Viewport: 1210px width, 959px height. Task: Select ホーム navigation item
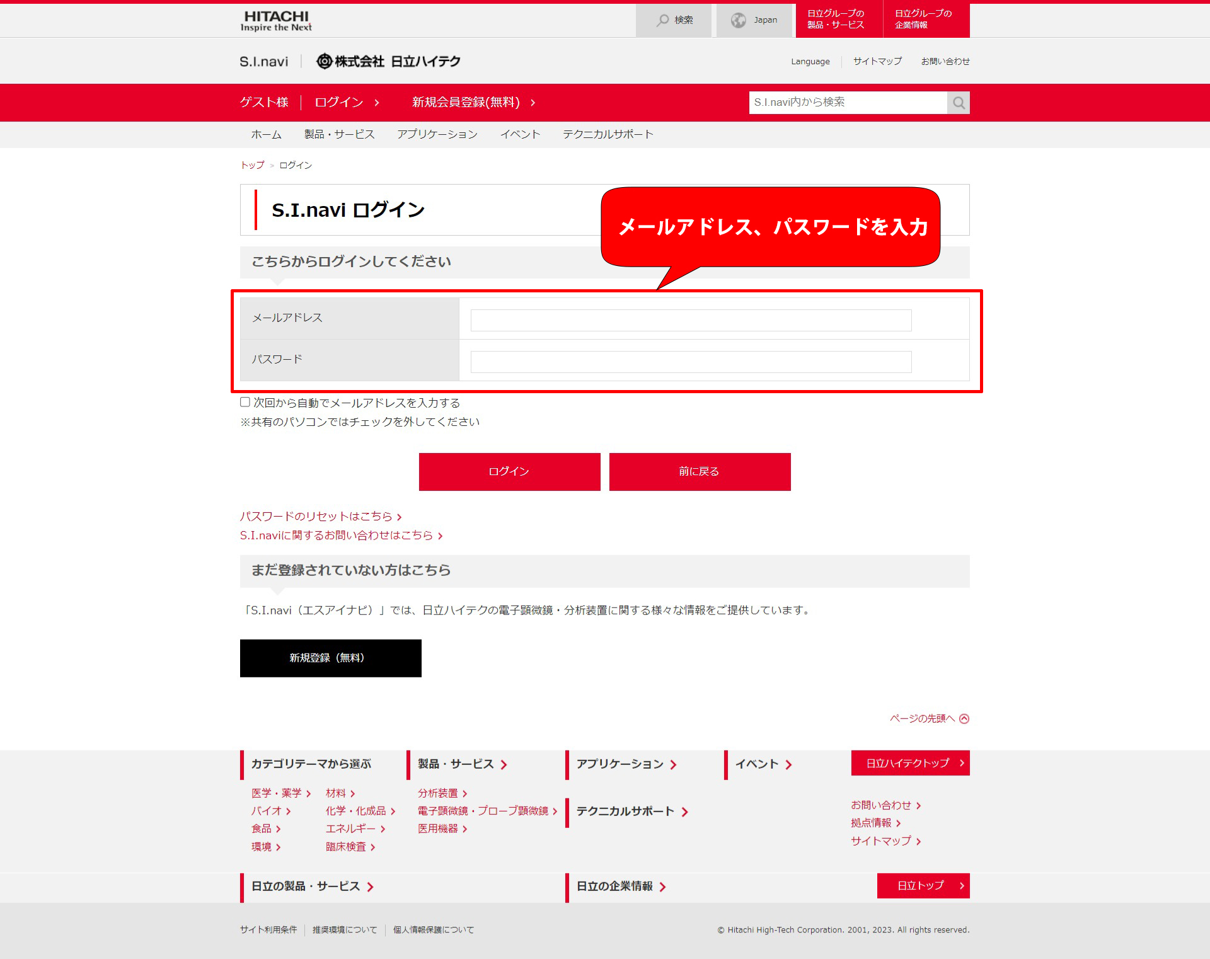pyautogui.click(x=266, y=134)
